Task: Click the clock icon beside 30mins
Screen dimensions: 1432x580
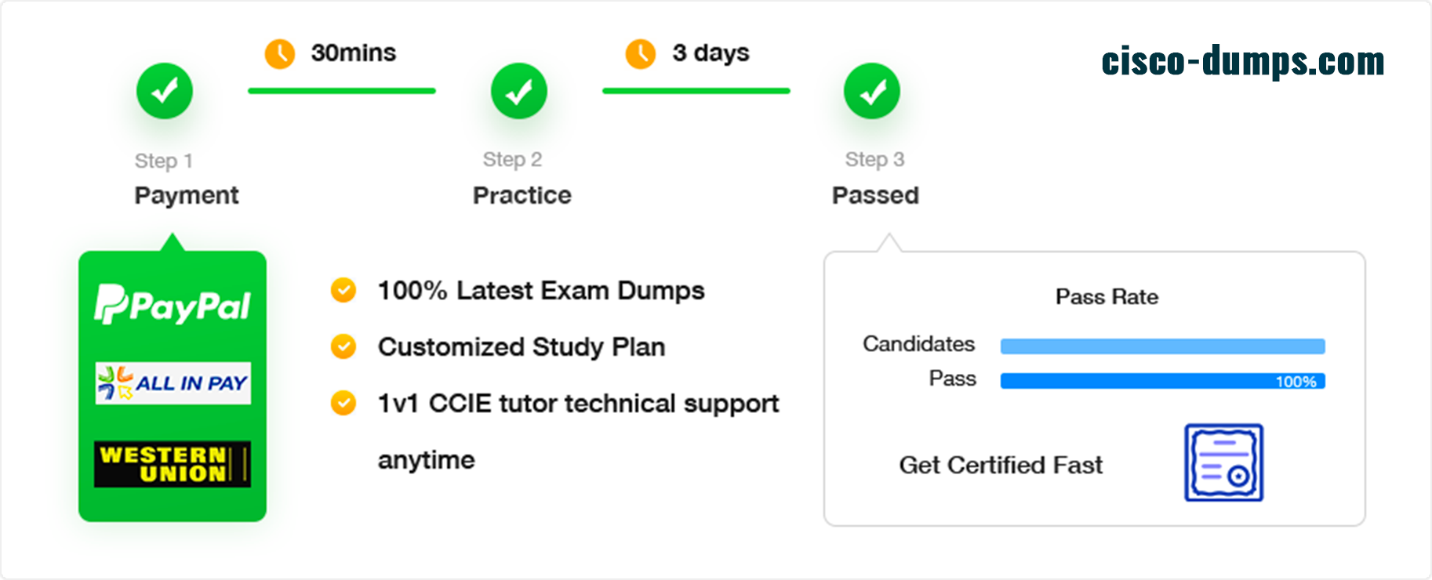Action: click(x=280, y=53)
